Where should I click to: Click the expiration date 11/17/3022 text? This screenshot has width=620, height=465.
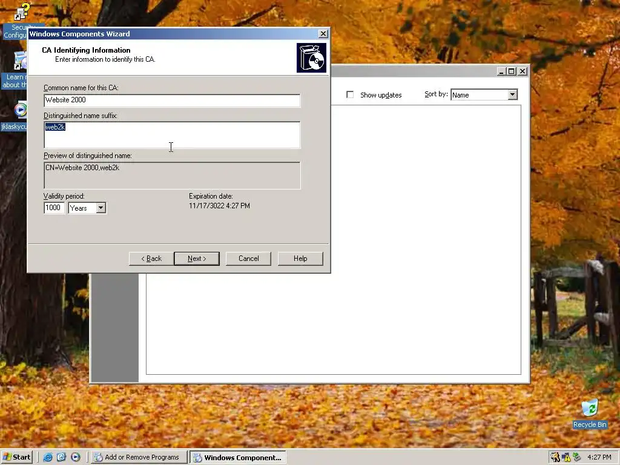point(219,206)
